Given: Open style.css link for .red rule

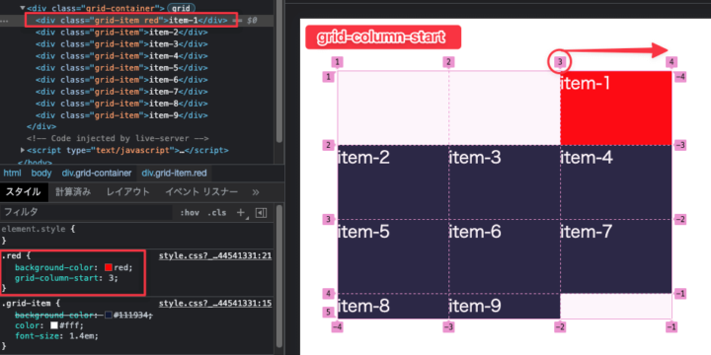Looking at the screenshot, I should pyautogui.click(x=215, y=256).
